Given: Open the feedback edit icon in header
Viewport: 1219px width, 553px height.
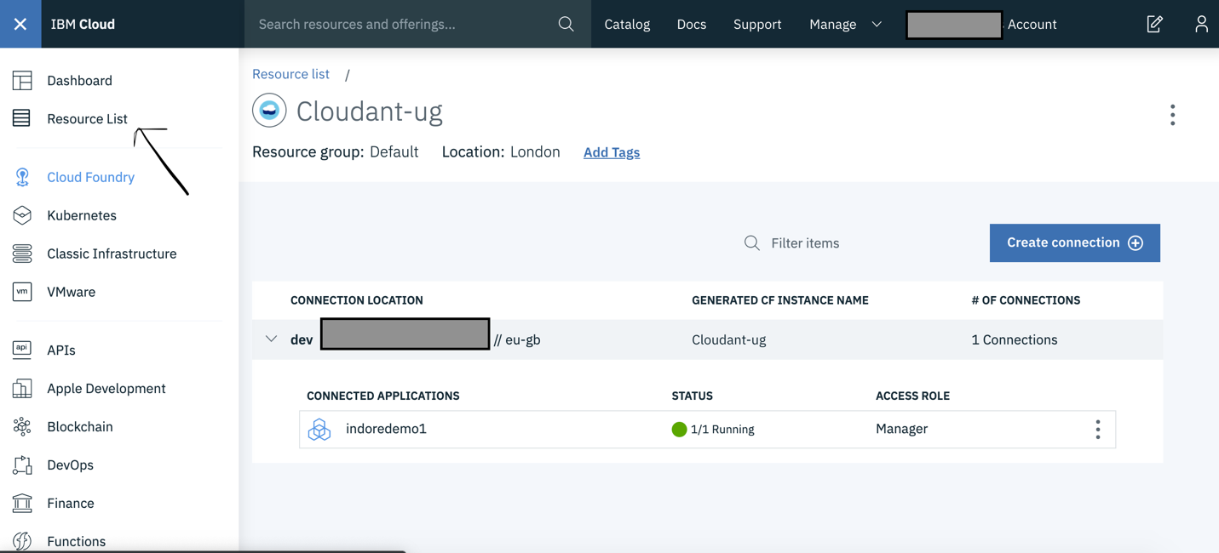Looking at the screenshot, I should pyautogui.click(x=1154, y=24).
